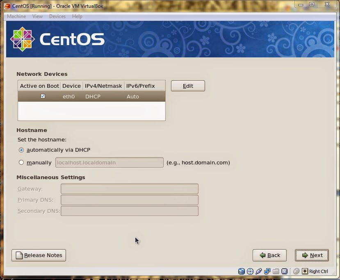Minimize the VirtualBox window
340x280 pixels.
(301, 5)
